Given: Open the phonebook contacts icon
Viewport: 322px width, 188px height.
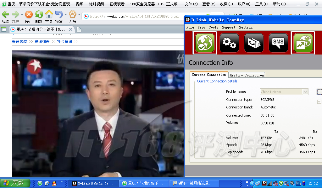Looking at the screenshot, I should [x=254, y=43].
